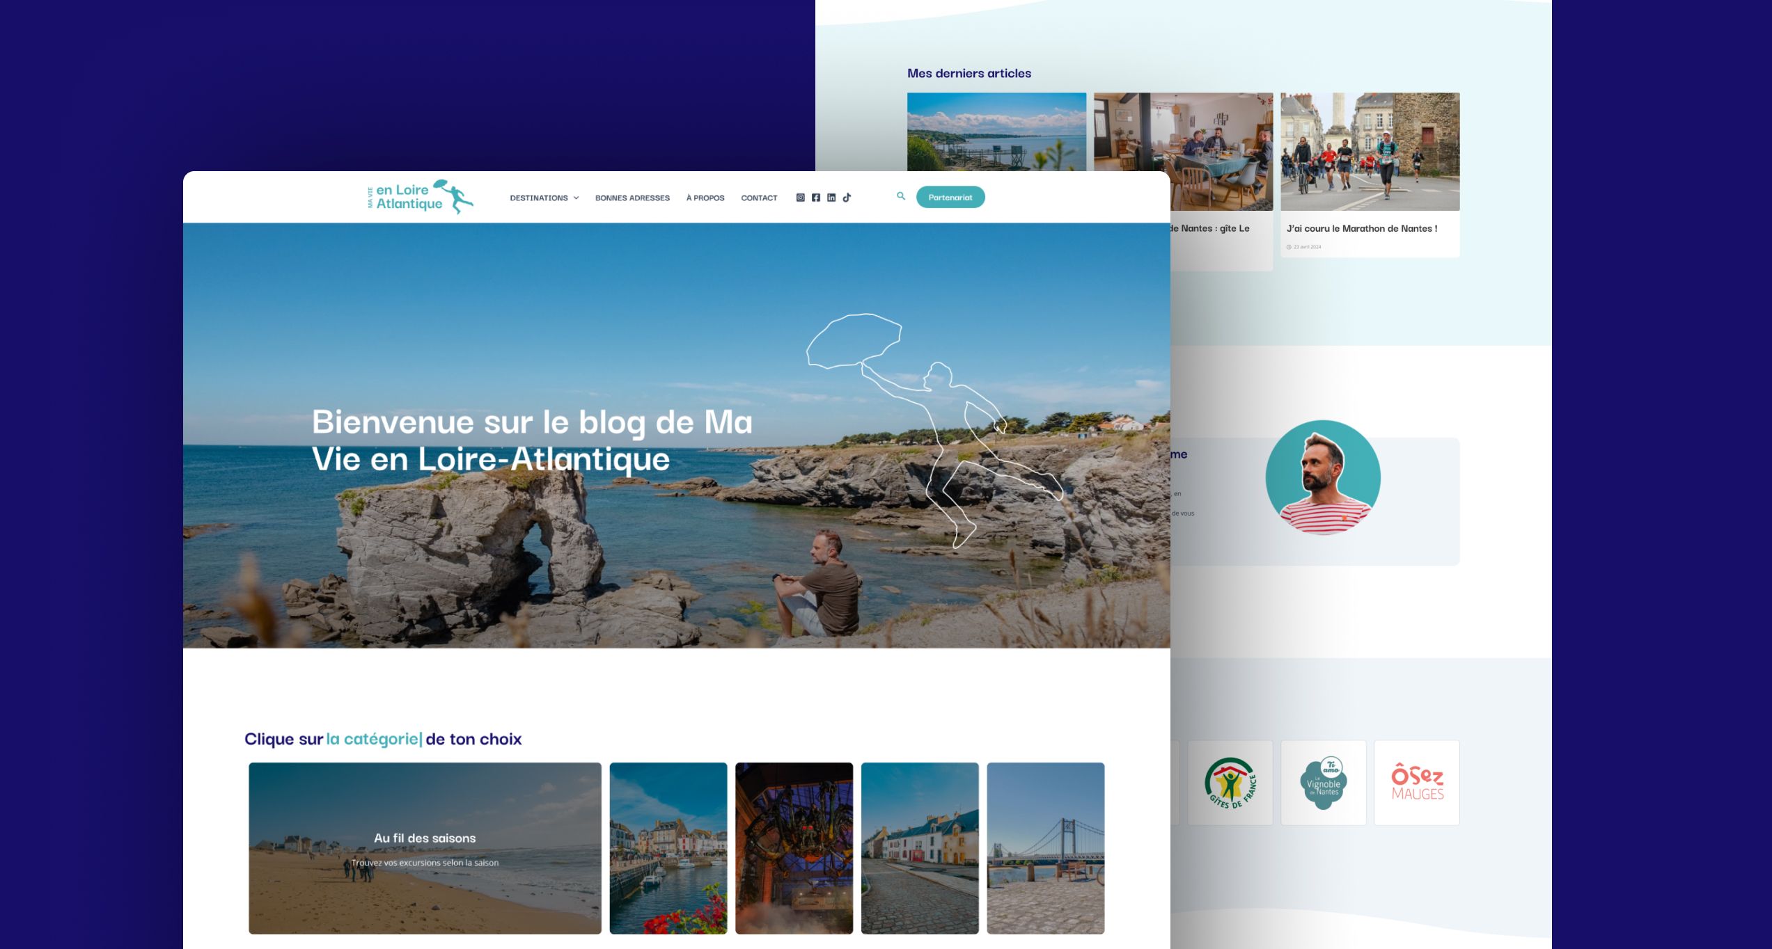Go to the À Propos menu item
This screenshot has width=1772, height=949.
(705, 198)
